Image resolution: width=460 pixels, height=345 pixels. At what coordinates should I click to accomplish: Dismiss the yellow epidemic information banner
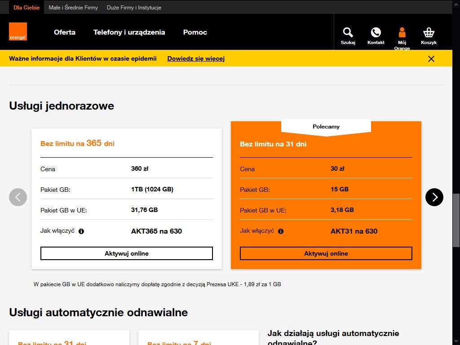click(431, 58)
